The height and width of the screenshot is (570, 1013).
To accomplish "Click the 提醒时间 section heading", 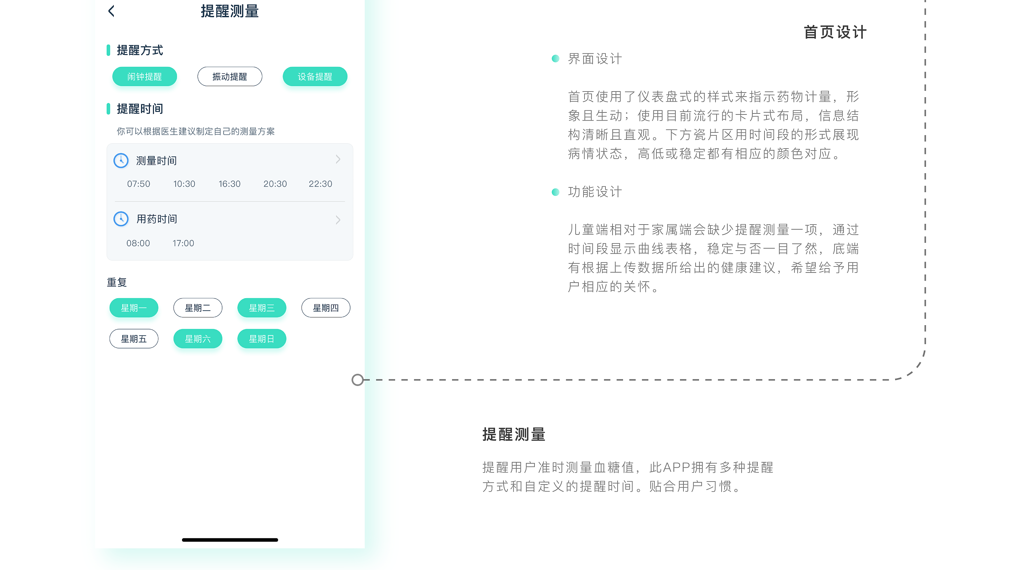I will (x=139, y=109).
